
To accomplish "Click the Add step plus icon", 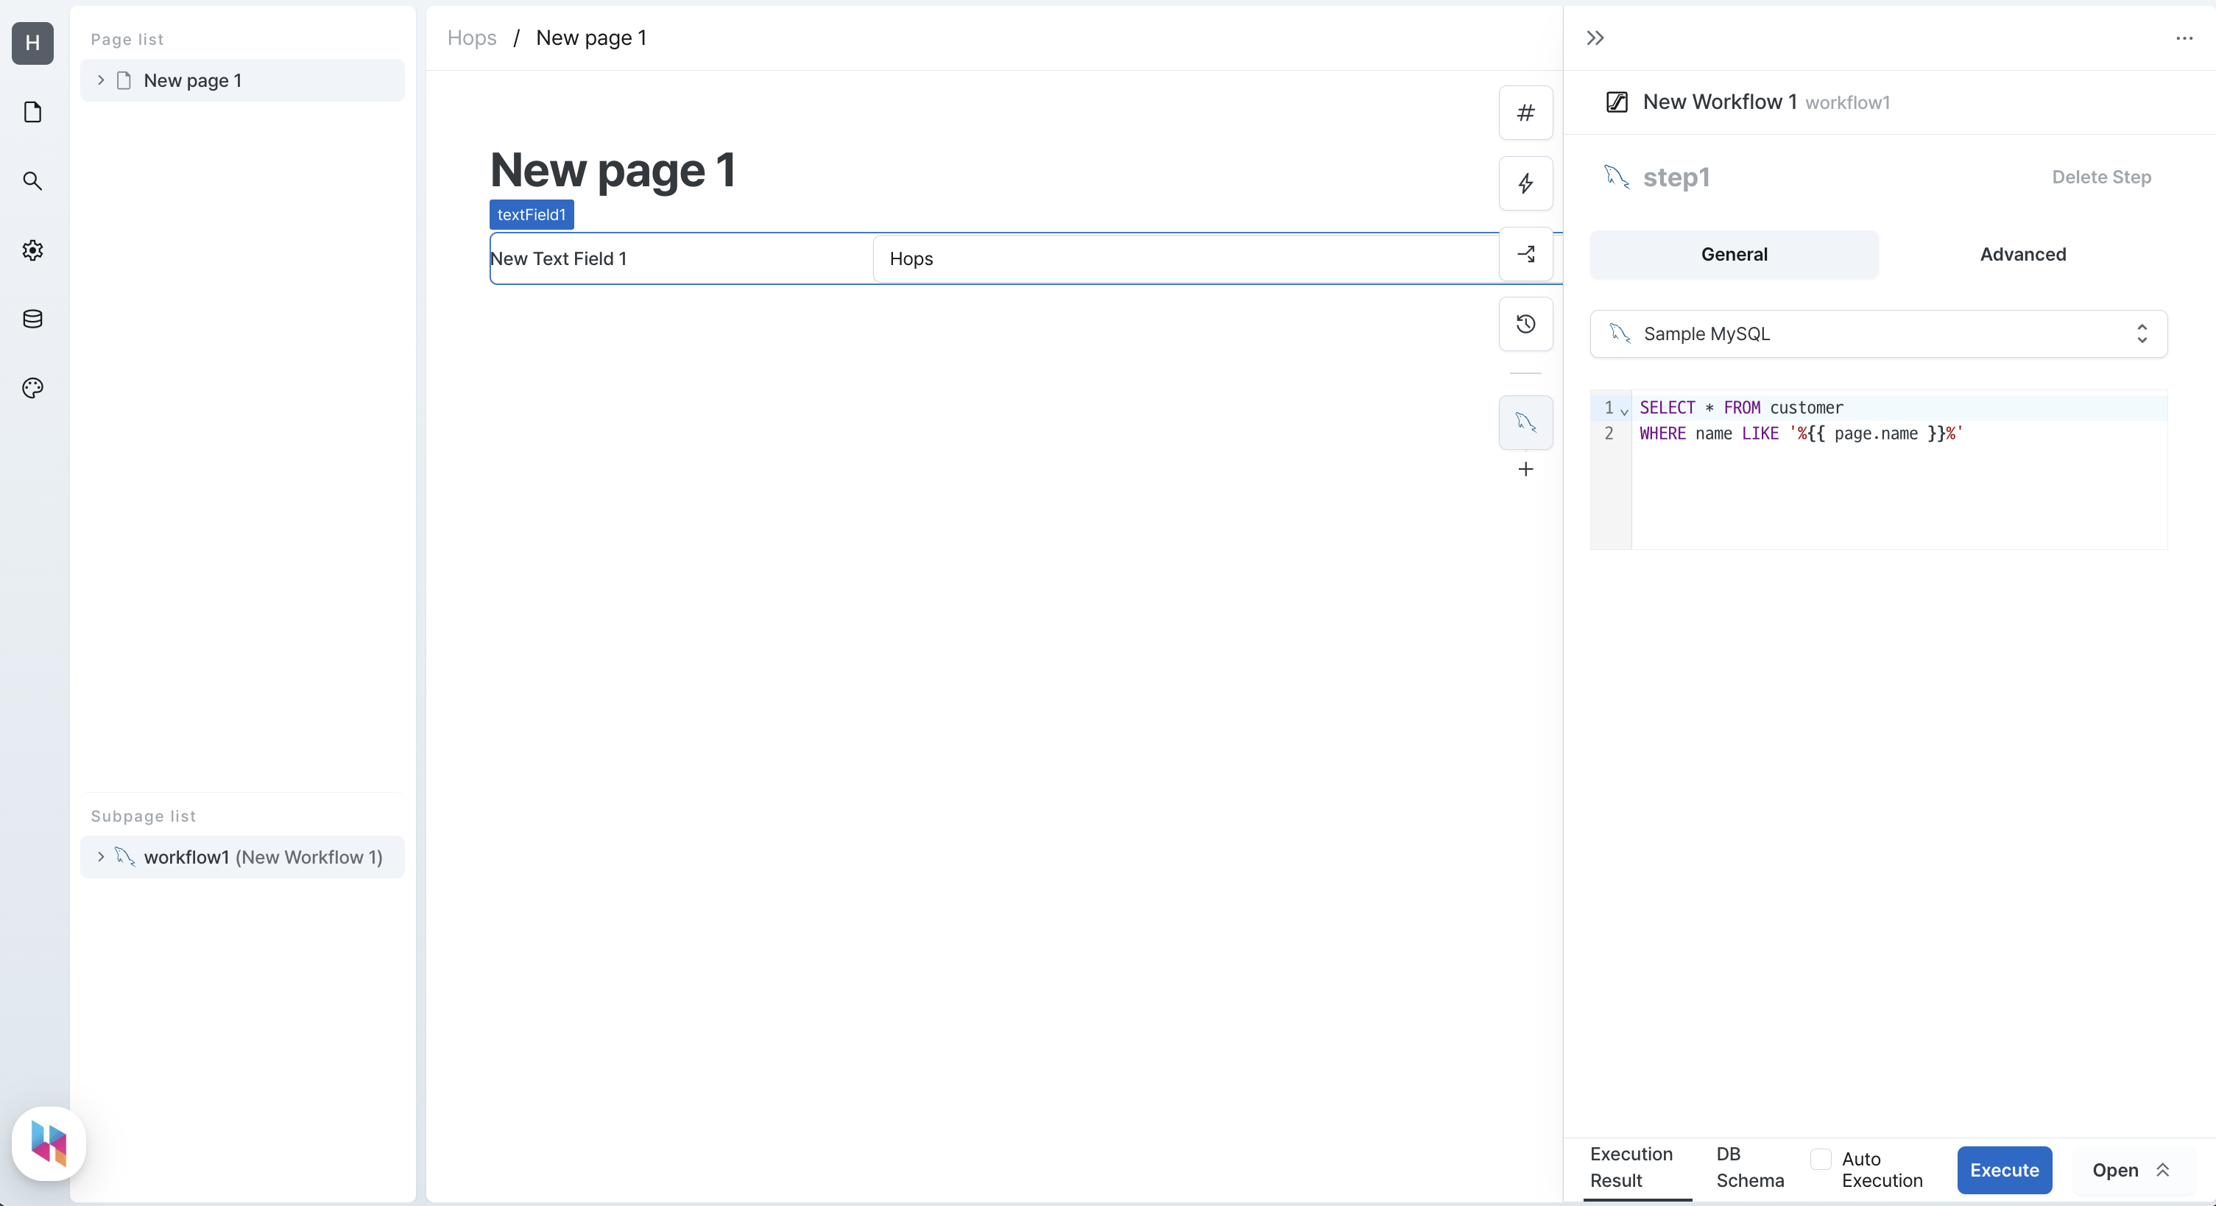I will click(x=1526, y=469).
